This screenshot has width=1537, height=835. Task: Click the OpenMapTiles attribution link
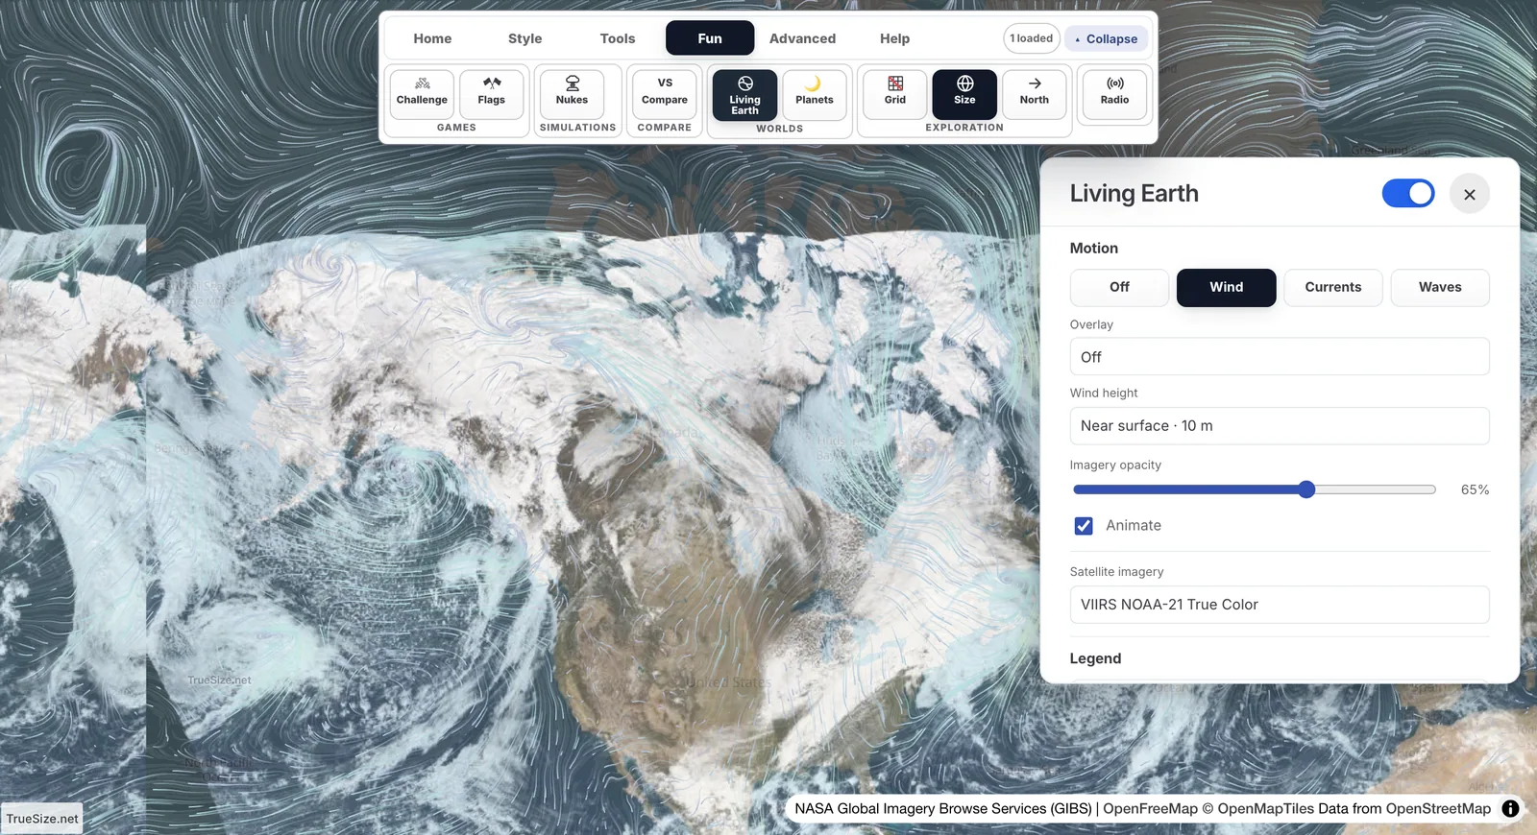pyautogui.click(x=1265, y=808)
